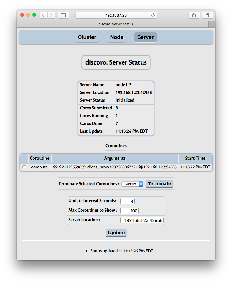Click the 'Server Name' row label
This screenshot has width=232, height=284.
(92, 85)
